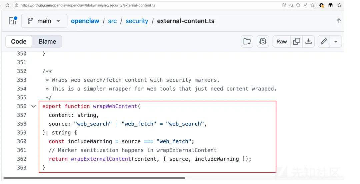The height and width of the screenshot is (184, 360).
Task: Bookmark this page with the star icon
Action: 312,5
